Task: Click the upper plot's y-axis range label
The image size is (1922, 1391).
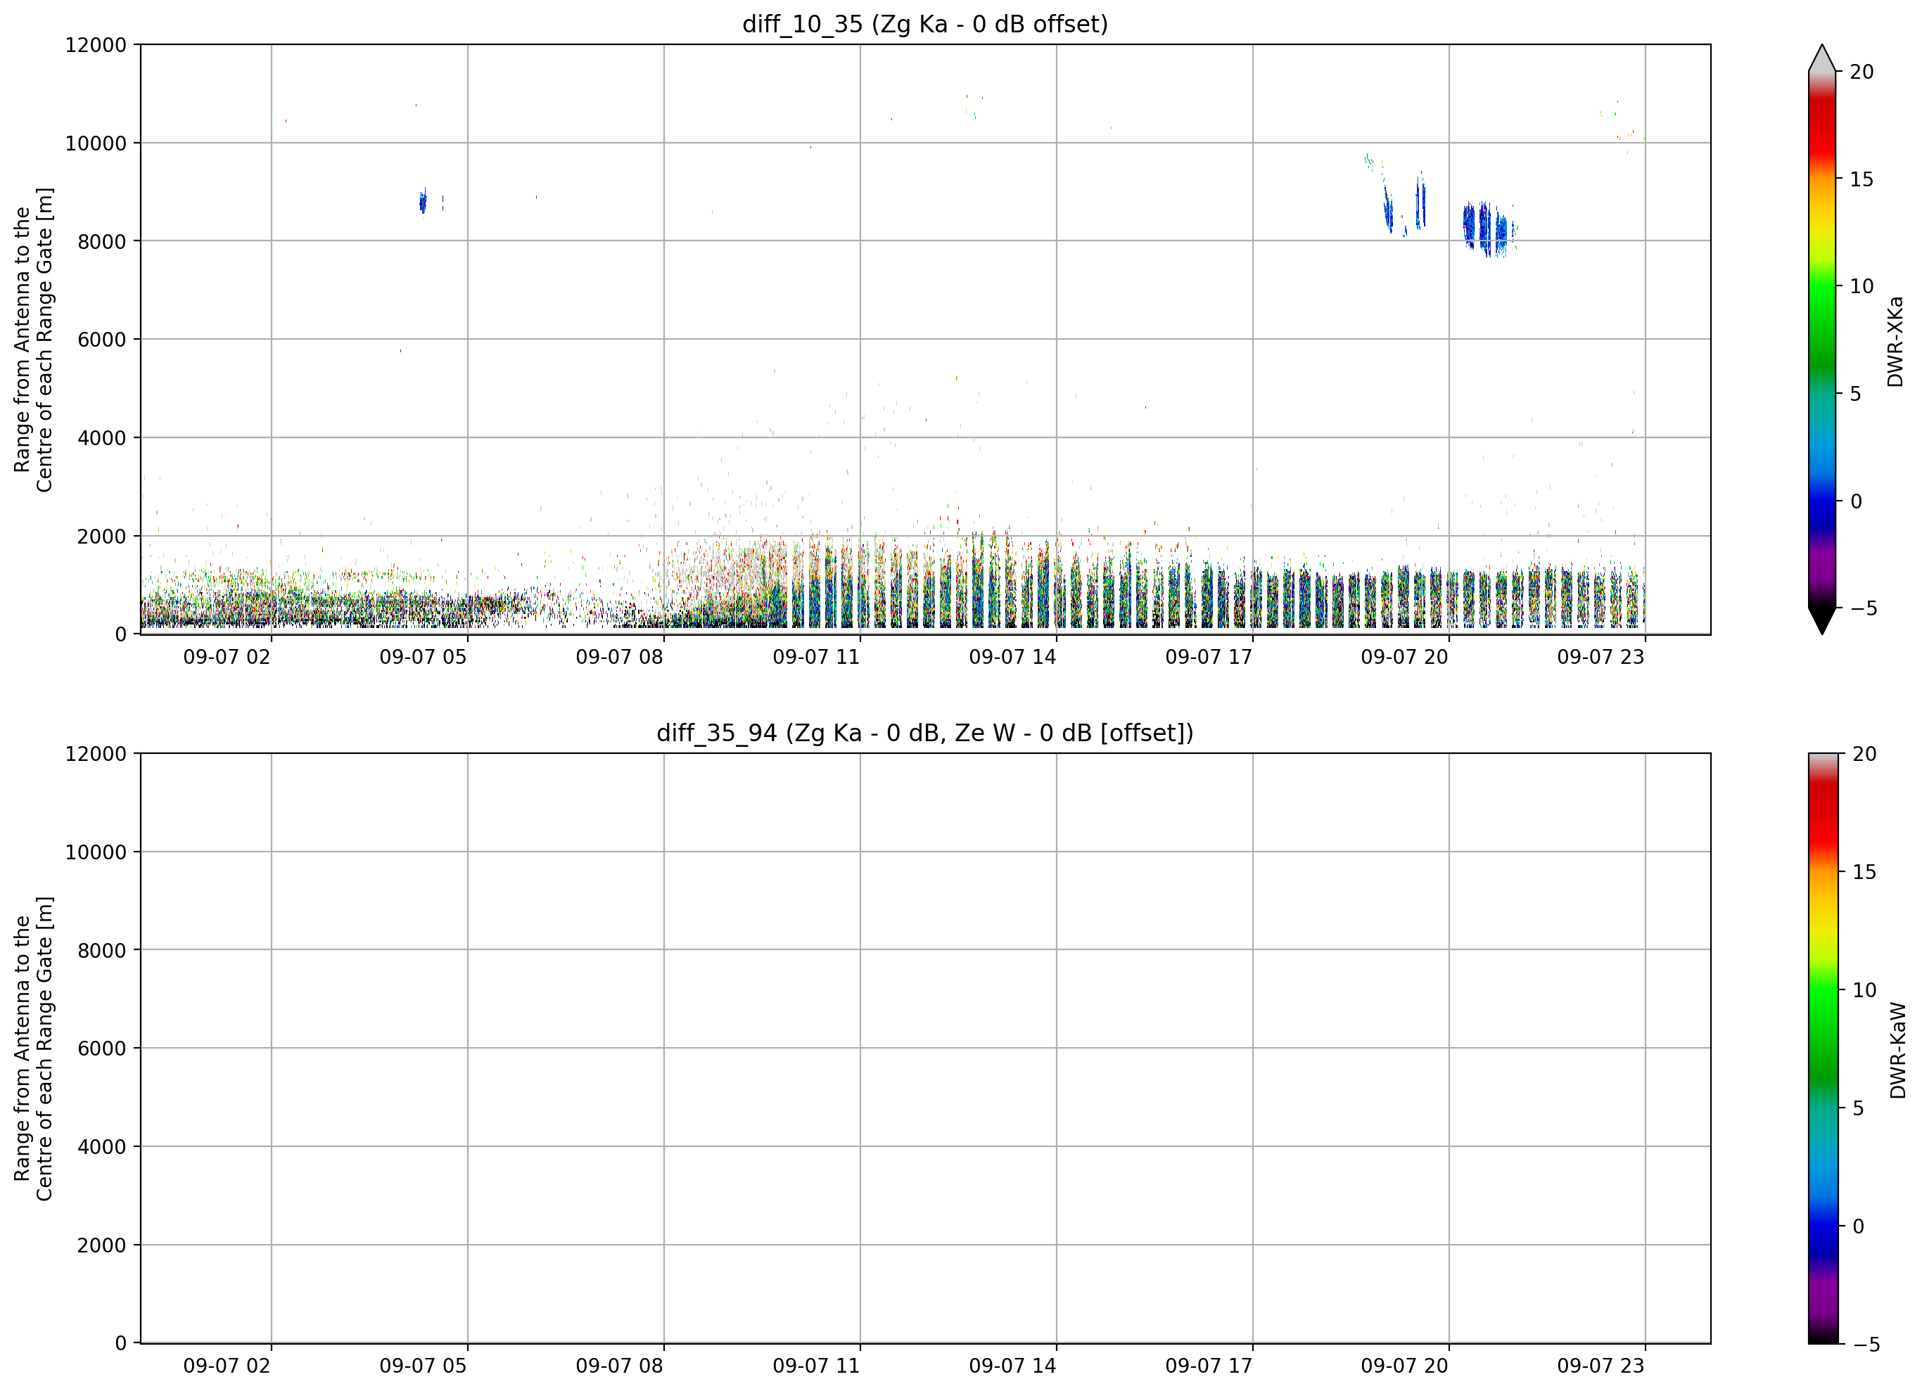Action: [33, 340]
